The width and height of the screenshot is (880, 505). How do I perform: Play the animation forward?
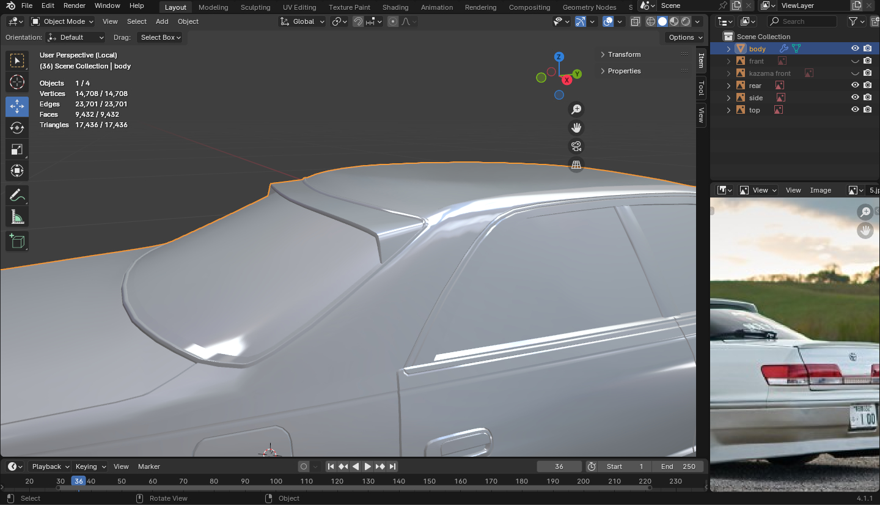368,466
